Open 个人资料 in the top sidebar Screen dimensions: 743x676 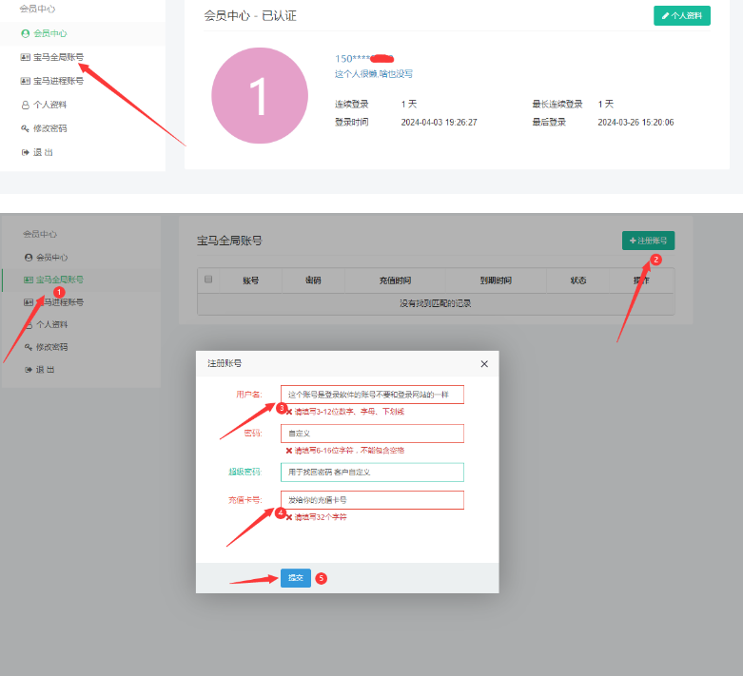49,105
